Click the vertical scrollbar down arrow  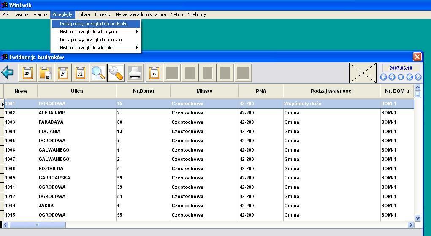417,218
